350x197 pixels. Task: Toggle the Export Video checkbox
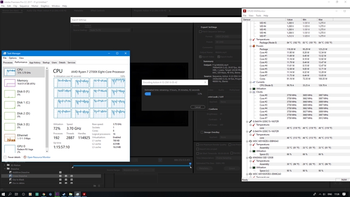200,57
